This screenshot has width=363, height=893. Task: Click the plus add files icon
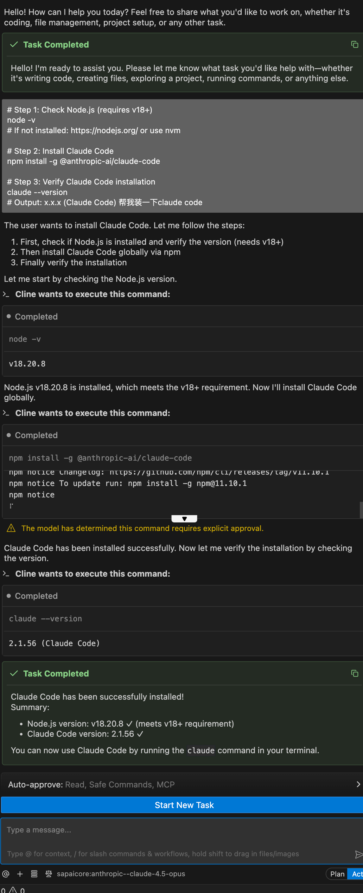tap(20, 874)
